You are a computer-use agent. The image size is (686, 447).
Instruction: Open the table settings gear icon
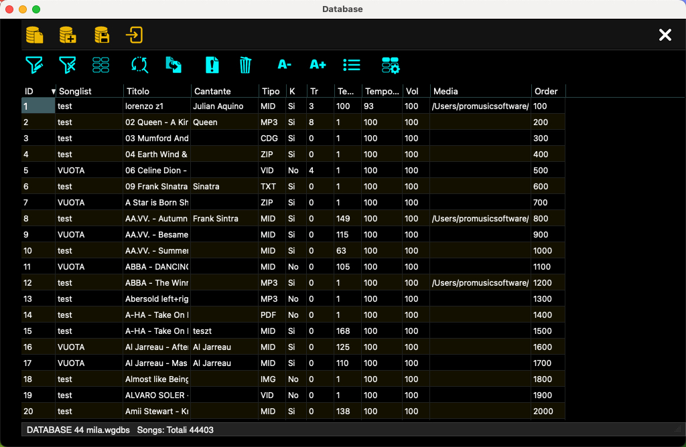pyautogui.click(x=391, y=65)
